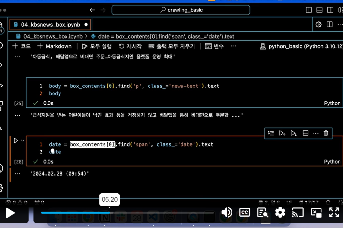Clear all outputs with 출력 모두 지우기
Image resolution: width=343 pixels, height=228 pixels.
pyautogui.click(x=171, y=46)
